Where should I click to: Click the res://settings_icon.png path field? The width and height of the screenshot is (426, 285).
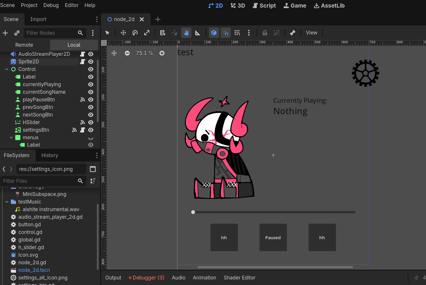tap(52, 169)
